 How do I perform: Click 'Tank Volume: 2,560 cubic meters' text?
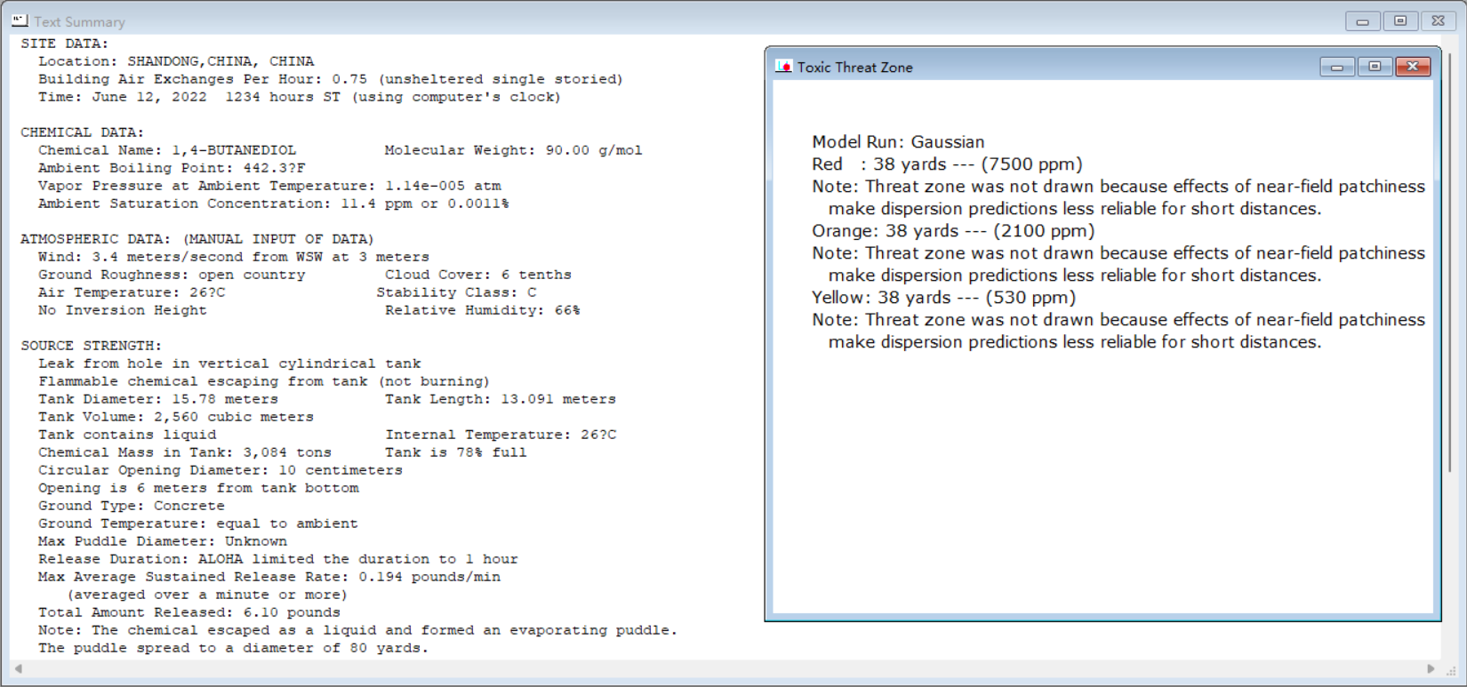coord(176,417)
